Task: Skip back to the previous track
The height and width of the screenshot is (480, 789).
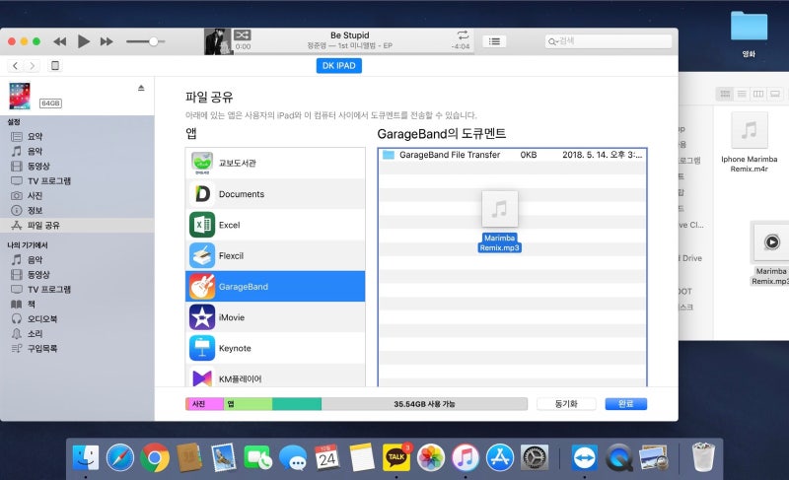Action: [60, 41]
